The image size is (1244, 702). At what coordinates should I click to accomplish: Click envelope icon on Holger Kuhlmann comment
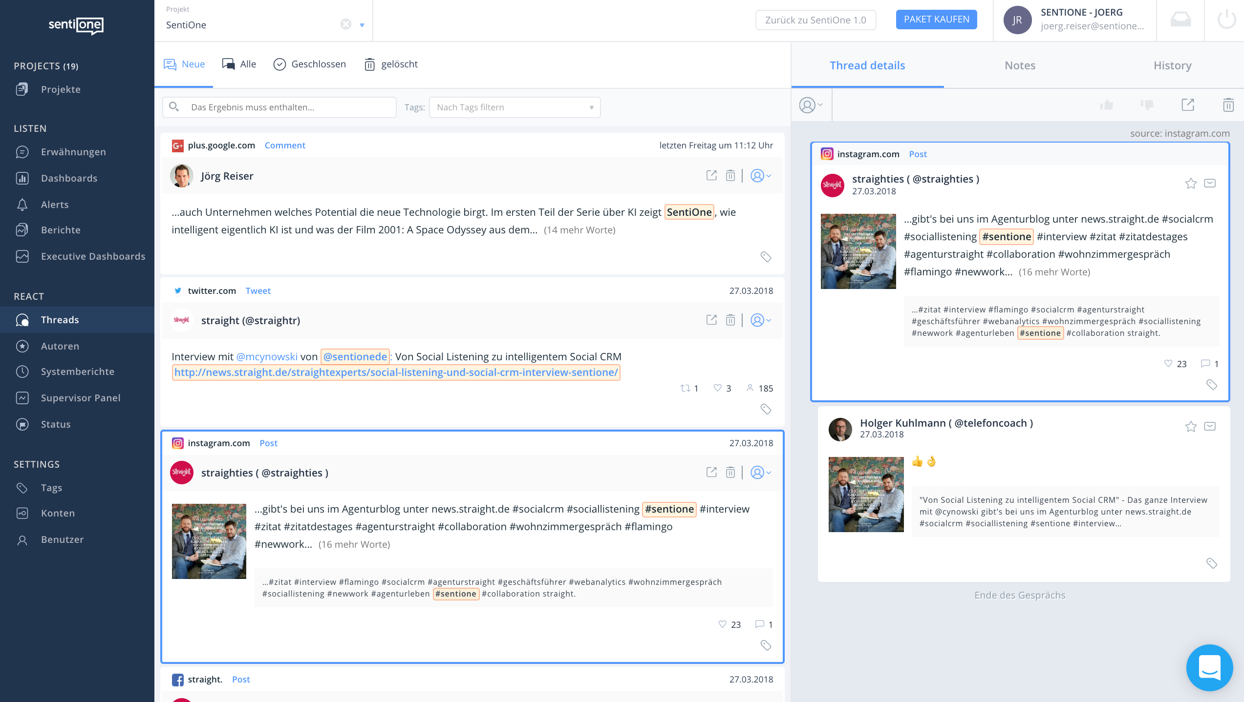pyautogui.click(x=1210, y=427)
